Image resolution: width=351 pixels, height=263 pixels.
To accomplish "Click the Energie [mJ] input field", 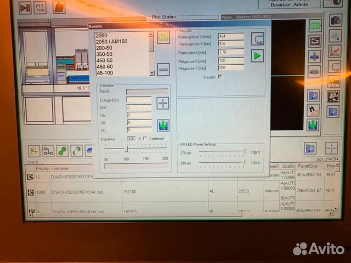I will (x=139, y=100).
